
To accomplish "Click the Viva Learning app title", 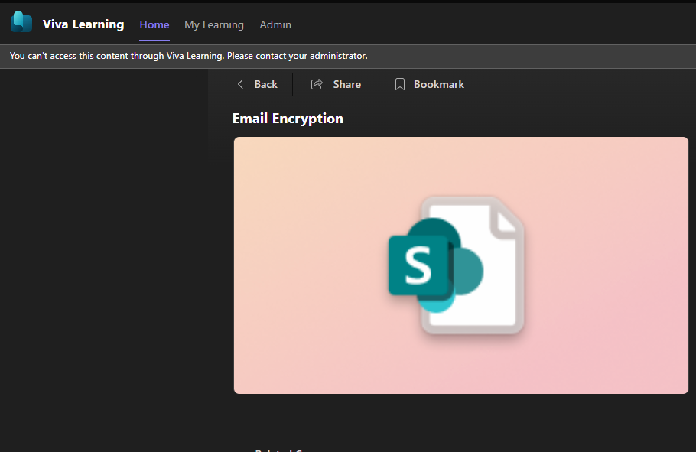I will (83, 24).
